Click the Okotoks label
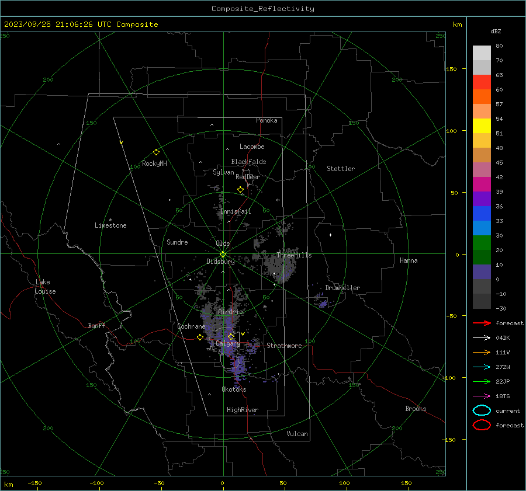526x491 pixels. click(234, 389)
